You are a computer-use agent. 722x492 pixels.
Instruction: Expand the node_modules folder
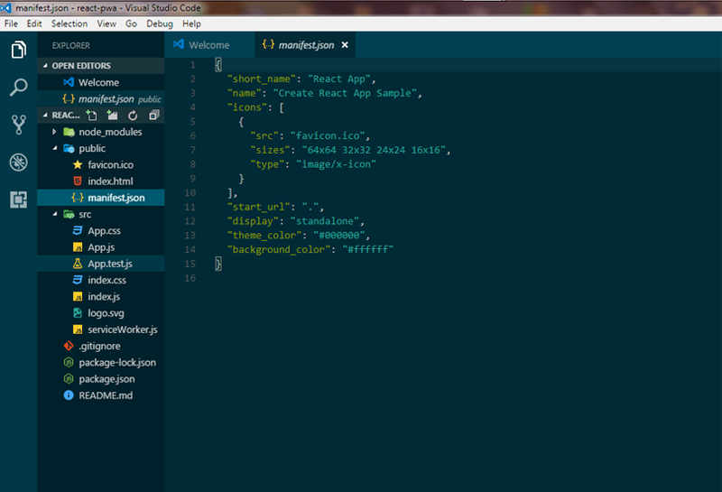click(54, 132)
